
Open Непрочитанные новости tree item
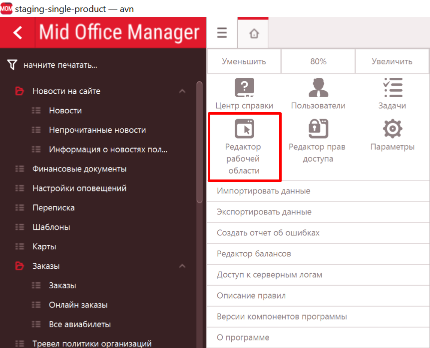coord(97,130)
